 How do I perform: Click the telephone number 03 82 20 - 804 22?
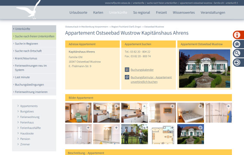140,52
